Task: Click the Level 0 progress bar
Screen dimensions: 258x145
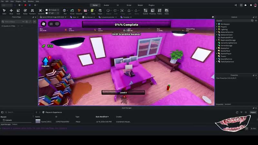Action: pyautogui.click(x=123, y=92)
